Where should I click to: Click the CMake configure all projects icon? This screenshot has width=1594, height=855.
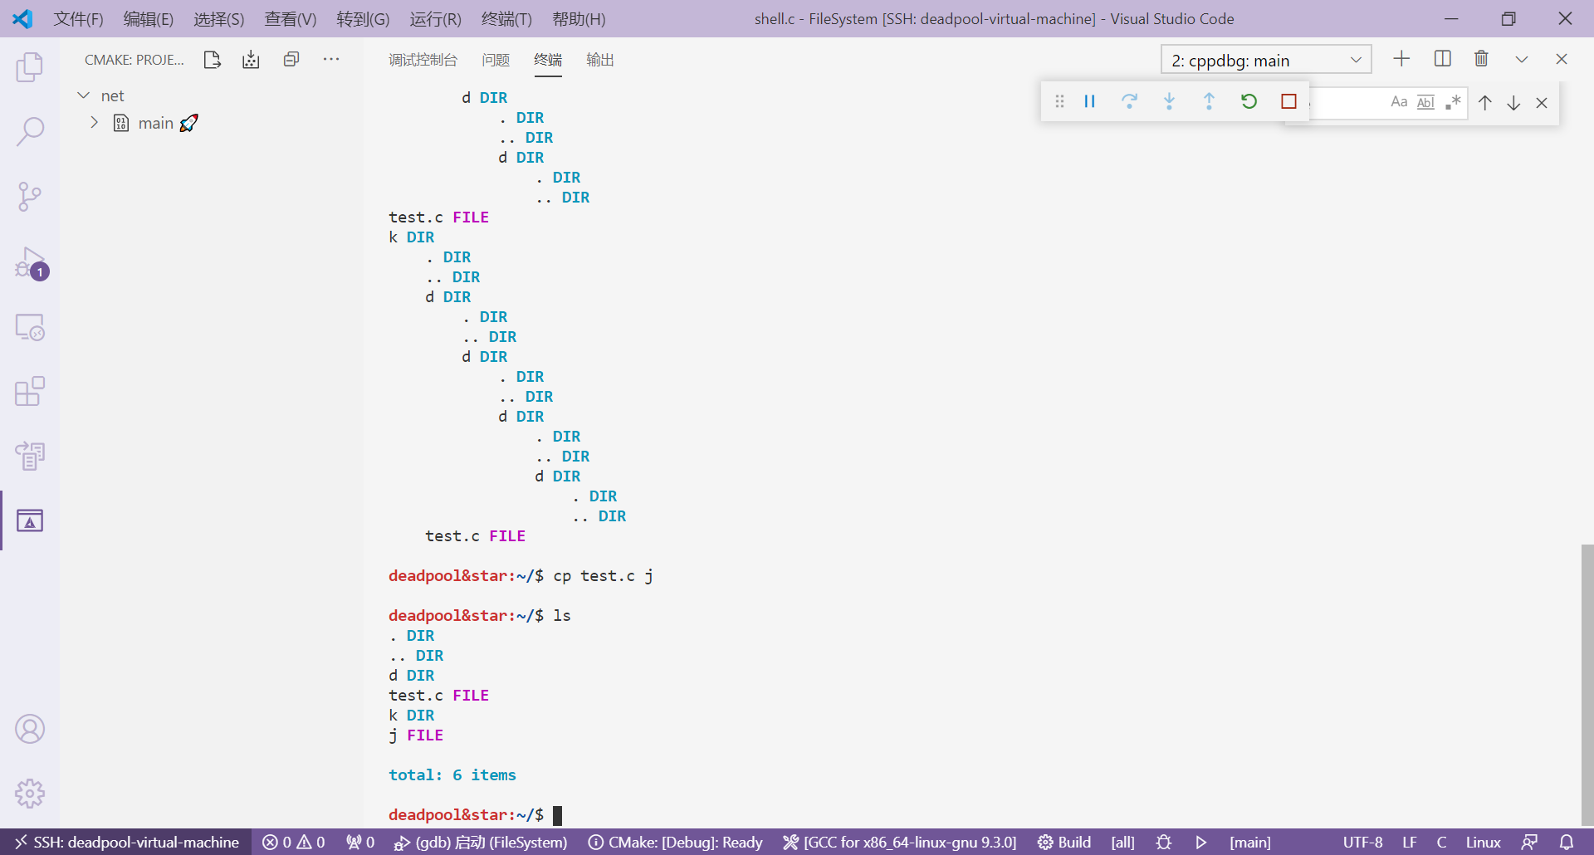[x=212, y=60]
